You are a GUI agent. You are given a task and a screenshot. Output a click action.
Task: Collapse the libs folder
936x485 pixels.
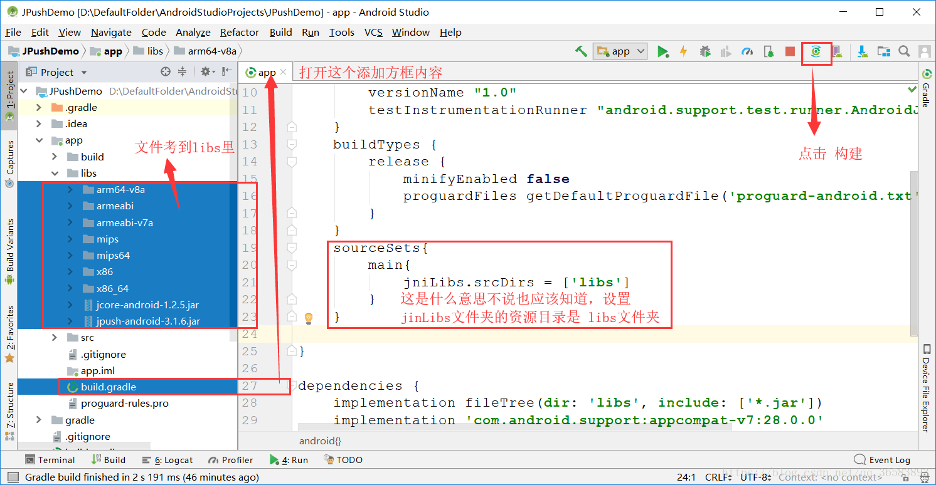tap(55, 173)
